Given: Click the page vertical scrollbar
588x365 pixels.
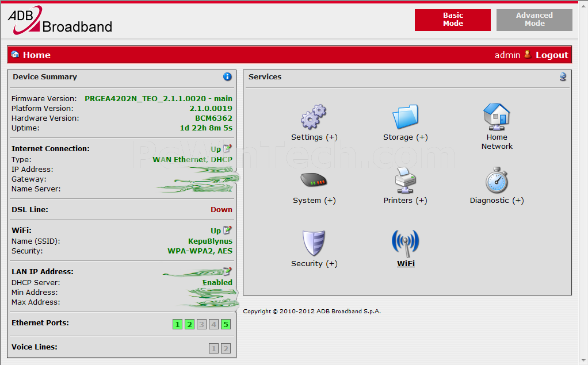Looking at the screenshot, I should click(583, 183).
